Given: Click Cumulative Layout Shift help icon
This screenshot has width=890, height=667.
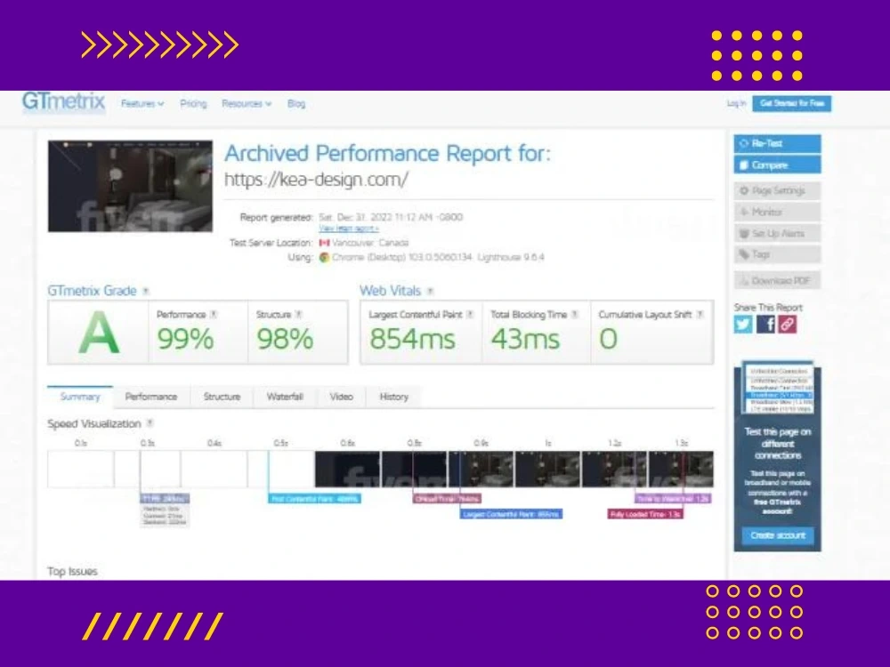Looking at the screenshot, I should 700,314.
